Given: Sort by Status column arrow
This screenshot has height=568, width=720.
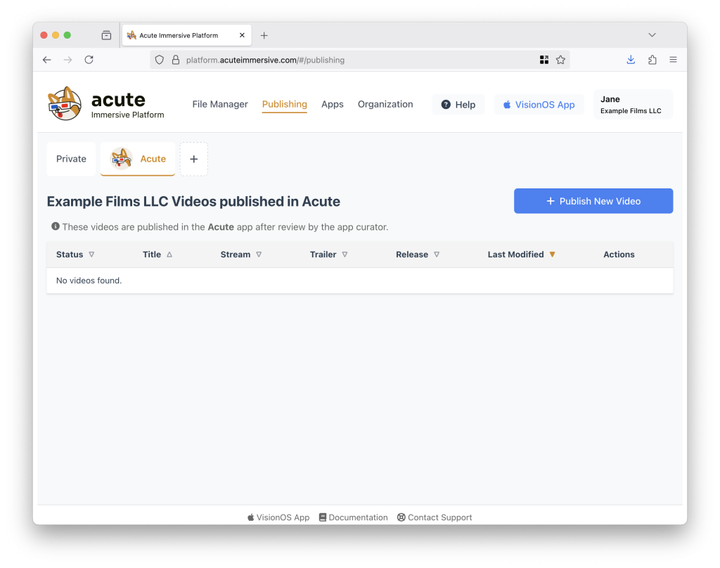Looking at the screenshot, I should tap(91, 254).
